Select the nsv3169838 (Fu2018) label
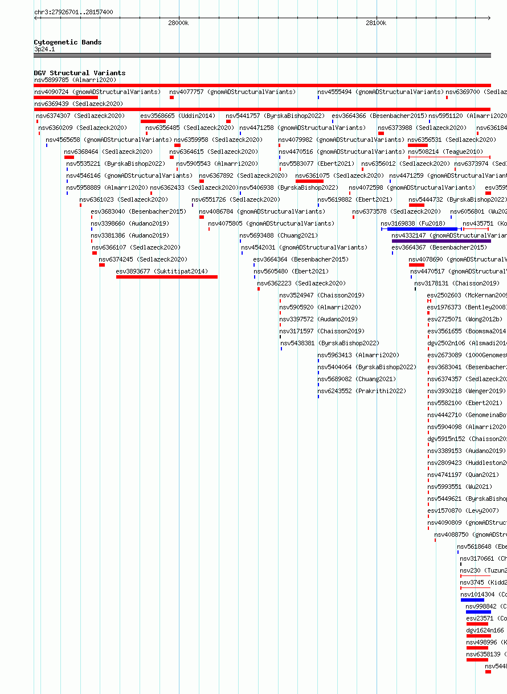Viewport: 507px width, 694px height. [x=413, y=223]
